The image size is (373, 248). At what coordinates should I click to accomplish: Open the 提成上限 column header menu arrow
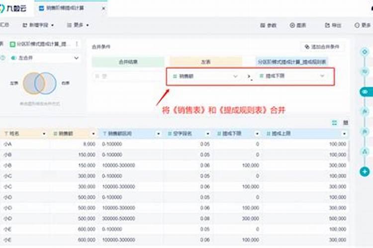point(344,134)
